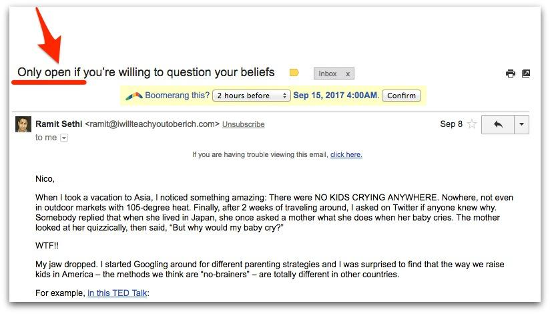
Task: Open the "2 hours before" dropdown
Action: coord(252,96)
